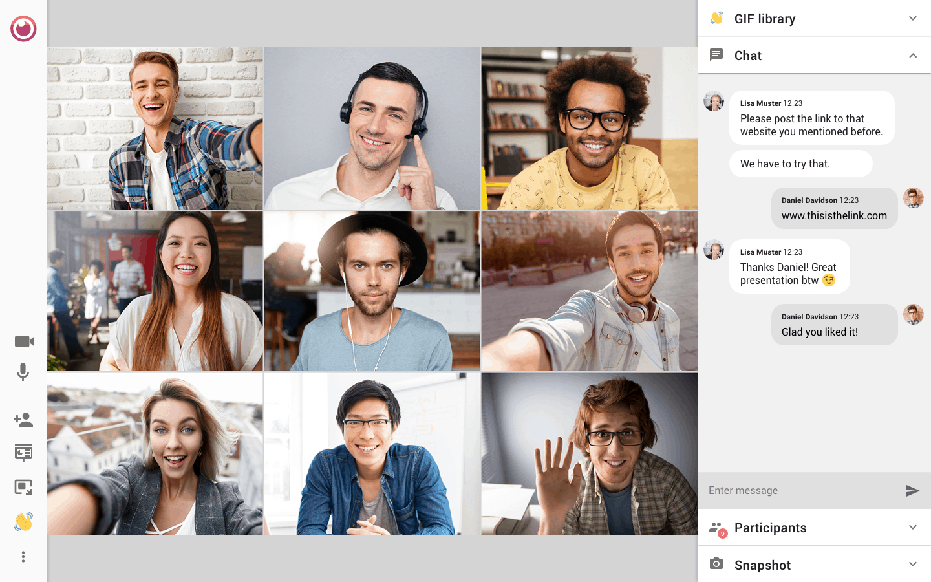The width and height of the screenshot is (931, 582).
Task: Expand the GIF library section
Action: [x=913, y=18]
